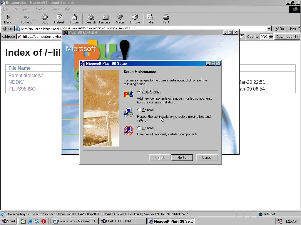Viewport: 301px width, 225px height.
Task: Open History pane in IE toolbar
Action: coord(135,19)
